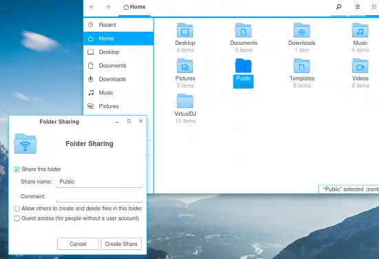Click the Home path button in toolbar
The width and height of the screenshot is (379, 259).
pos(134,7)
